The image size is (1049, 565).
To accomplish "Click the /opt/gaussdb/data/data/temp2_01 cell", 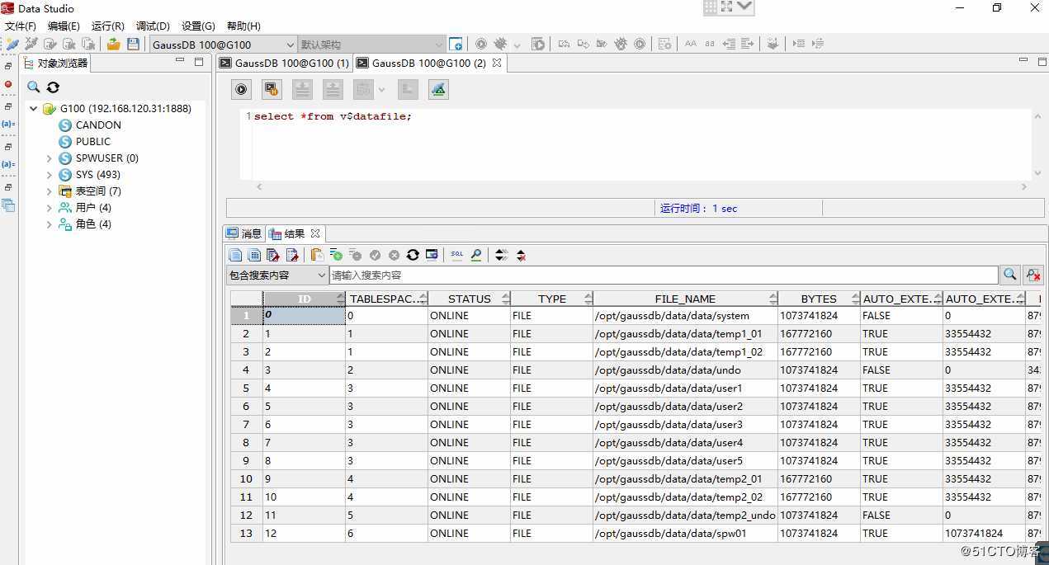I will pyautogui.click(x=685, y=479).
